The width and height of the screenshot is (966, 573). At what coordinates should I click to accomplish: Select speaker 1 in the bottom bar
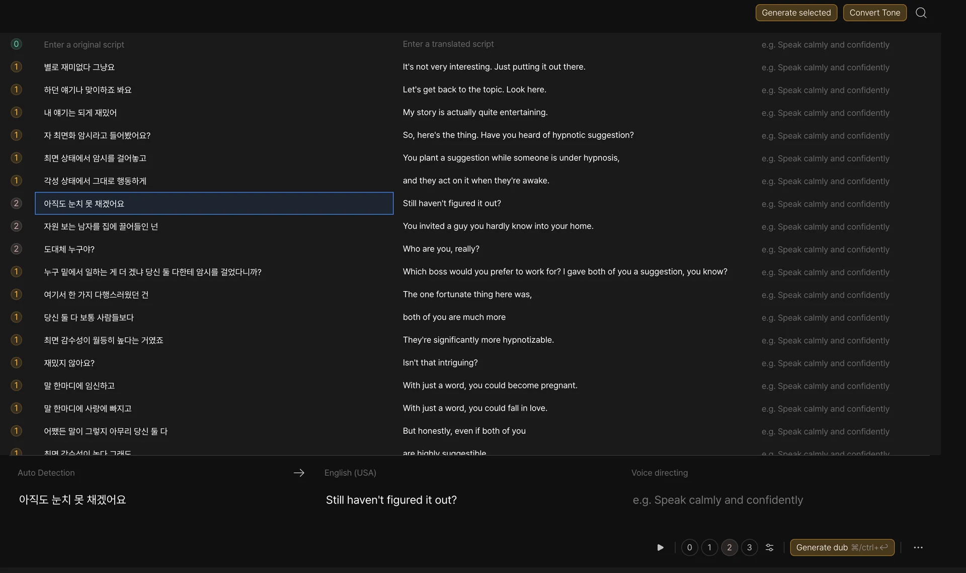(709, 547)
